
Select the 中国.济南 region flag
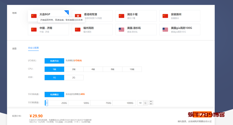tap(34, 29)
